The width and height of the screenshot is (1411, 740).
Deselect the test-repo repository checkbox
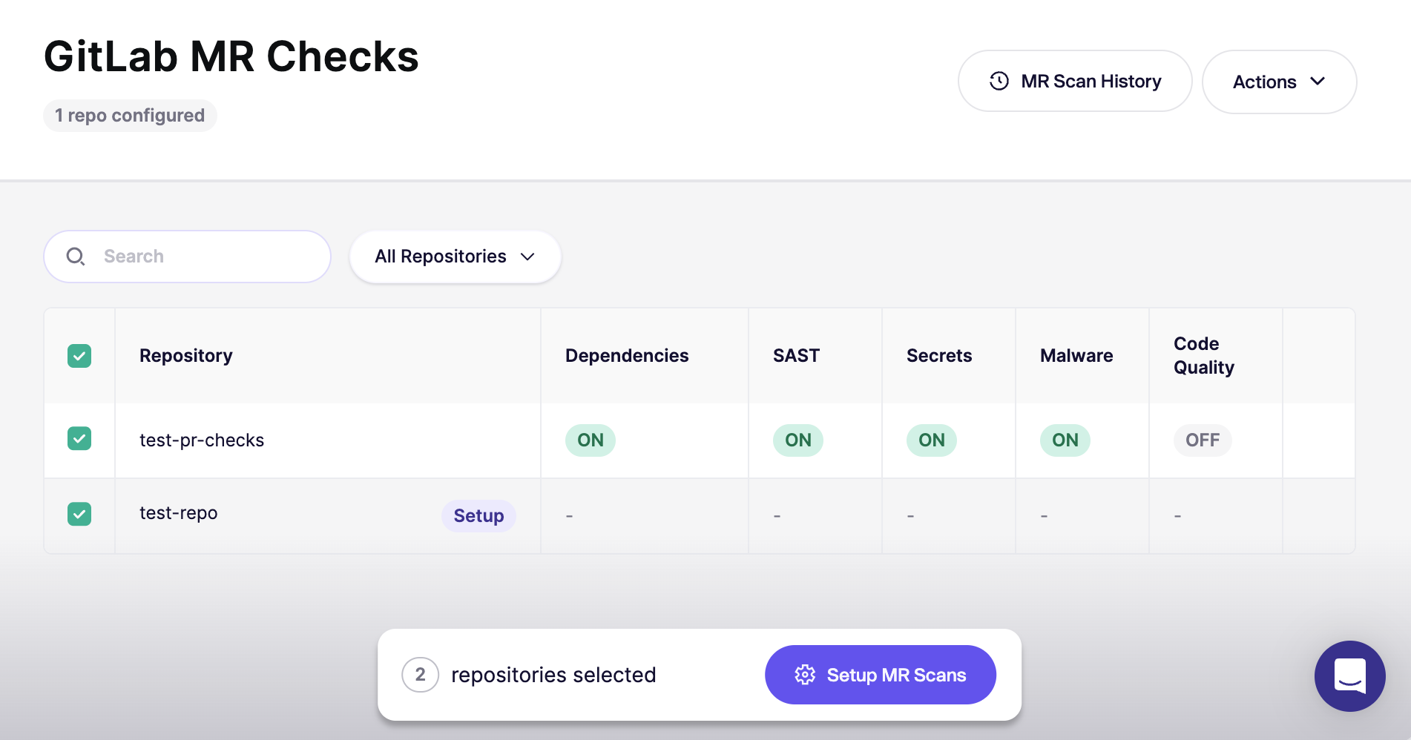click(x=79, y=514)
